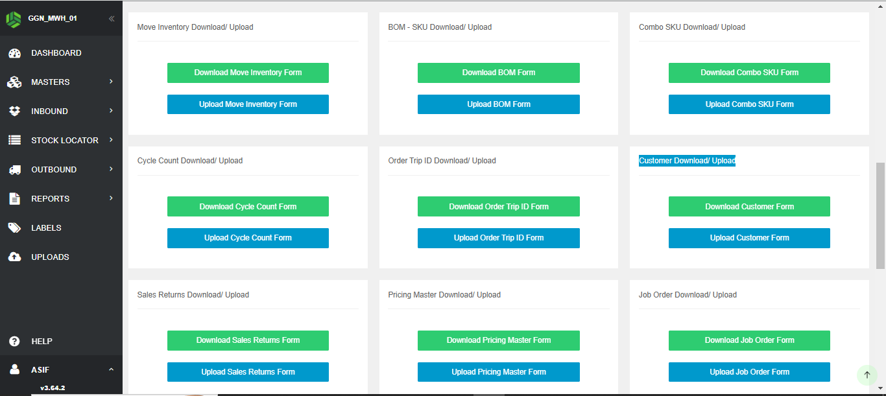The image size is (886, 396).
Task: Expand the Outbound submenu chevron
Action: 111,169
